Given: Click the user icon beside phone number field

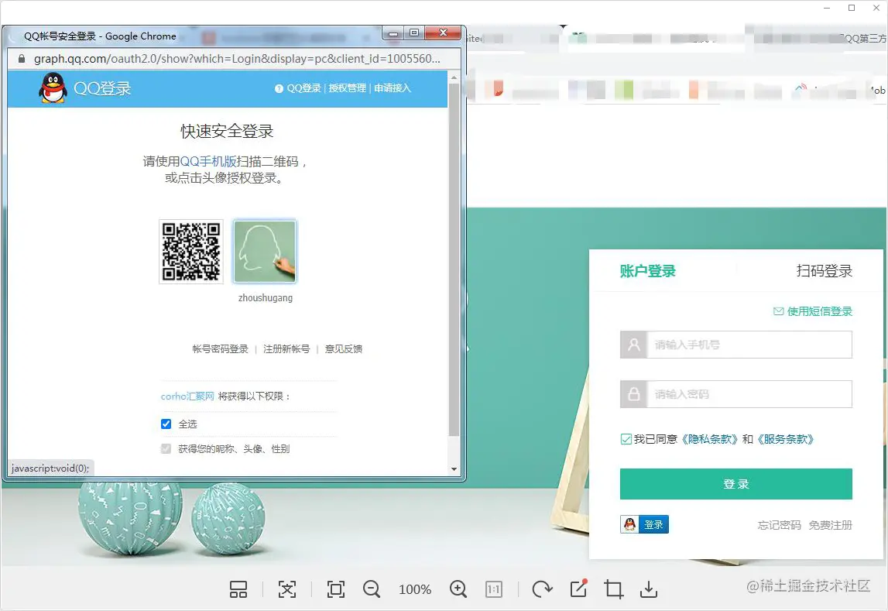Looking at the screenshot, I should [x=634, y=345].
